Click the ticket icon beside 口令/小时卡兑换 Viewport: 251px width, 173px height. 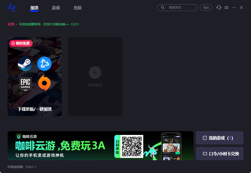click(205, 154)
